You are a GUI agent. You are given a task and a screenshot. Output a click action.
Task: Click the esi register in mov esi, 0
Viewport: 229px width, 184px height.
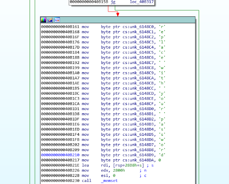104,175
